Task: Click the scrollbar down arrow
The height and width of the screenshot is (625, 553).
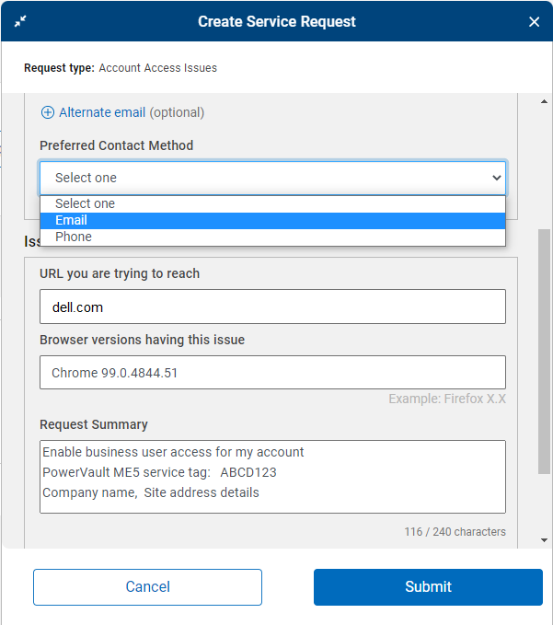Action: click(544, 540)
